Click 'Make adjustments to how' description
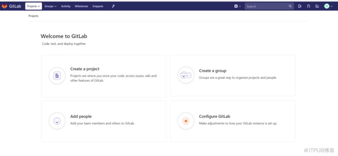The height and width of the screenshot is (156, 338). tap(238, 123)
